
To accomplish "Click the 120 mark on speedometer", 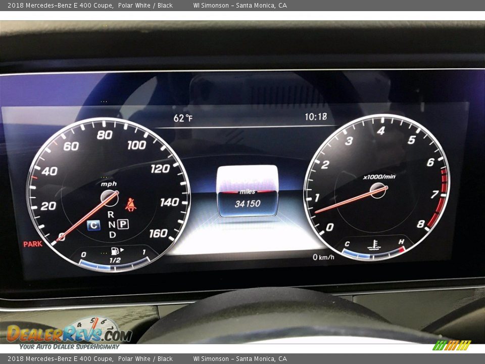I will tap(160, 169).
